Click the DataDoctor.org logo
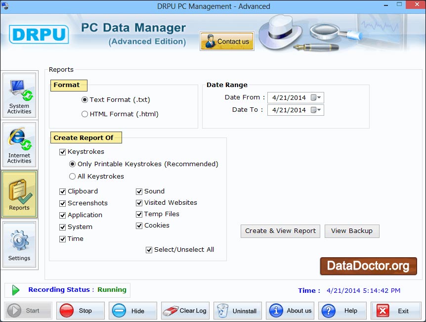The image size is (426, 322). pos(368,266)
